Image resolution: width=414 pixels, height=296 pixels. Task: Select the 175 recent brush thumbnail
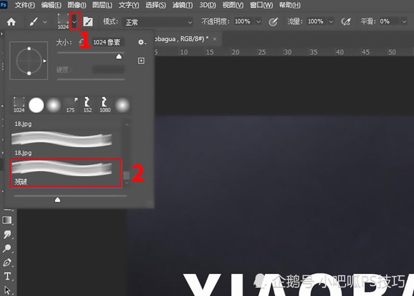(x=70, y=104)
